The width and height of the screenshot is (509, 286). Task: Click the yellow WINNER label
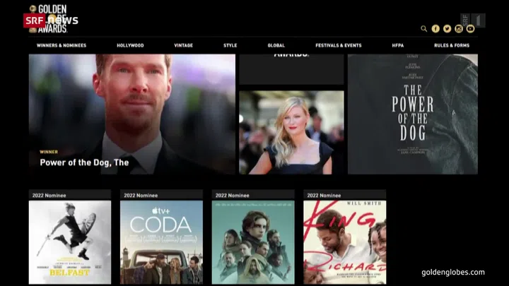(49, 152)
